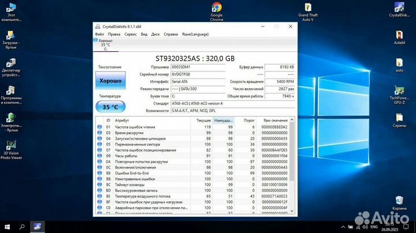Image resolution: width=416 pixels, height=233 pixels.
Task: Select row Переназначенные сектора
Action: 192,144
